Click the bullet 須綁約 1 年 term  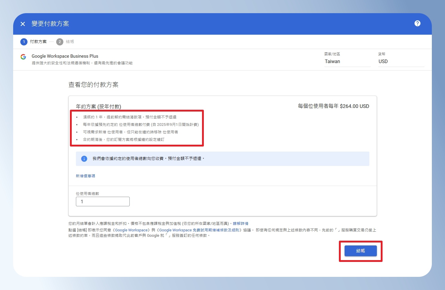click(130, 117)
